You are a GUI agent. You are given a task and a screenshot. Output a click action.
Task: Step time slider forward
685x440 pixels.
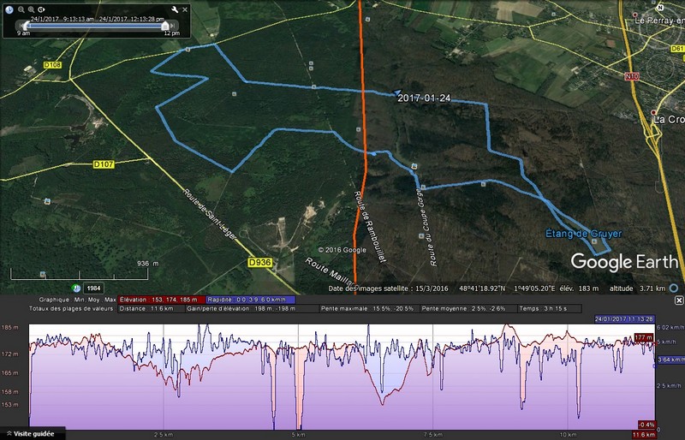174,26
